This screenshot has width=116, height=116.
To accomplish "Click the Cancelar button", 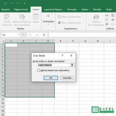I will [67, 78].
